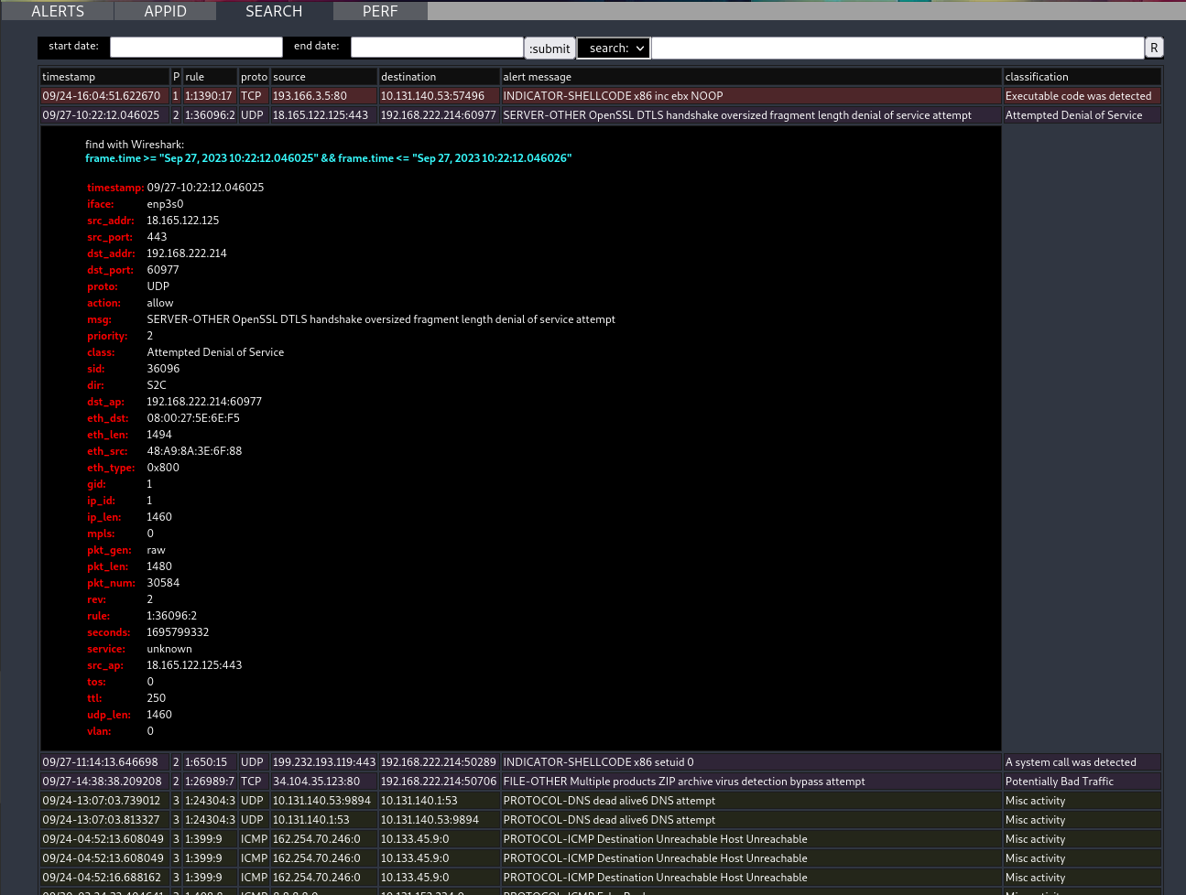The width and height of the screenshot is (1186, 895).
Task: Go to the PERF tab
Action: [380, 11]
